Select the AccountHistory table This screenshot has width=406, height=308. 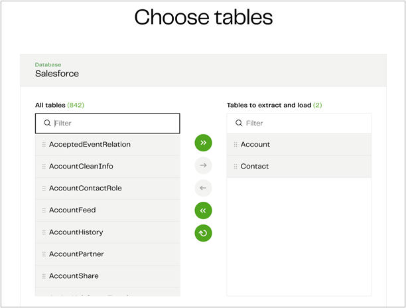[76, 232]
